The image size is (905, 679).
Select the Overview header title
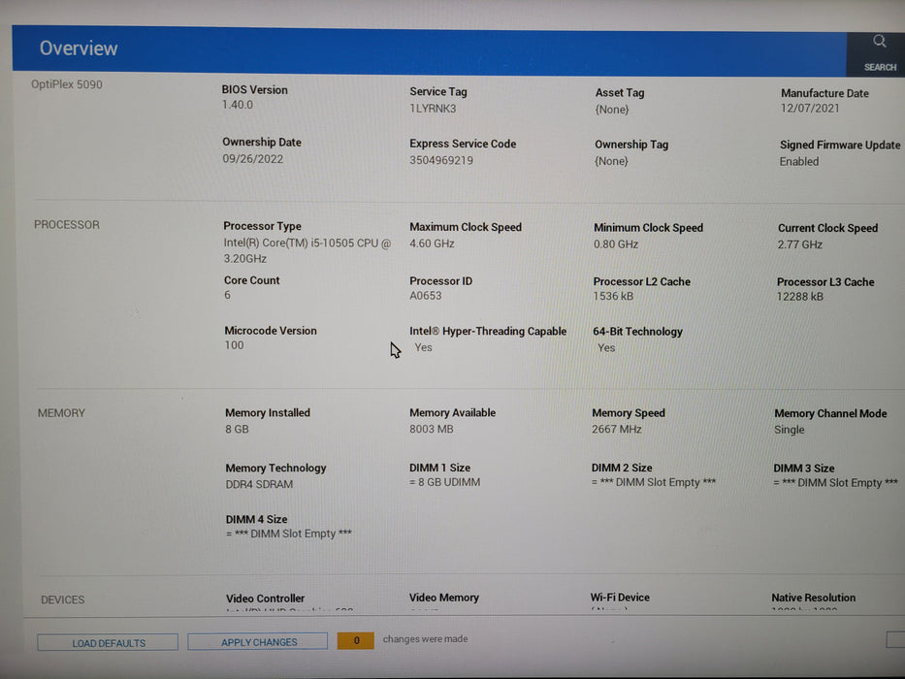[79, 48]
